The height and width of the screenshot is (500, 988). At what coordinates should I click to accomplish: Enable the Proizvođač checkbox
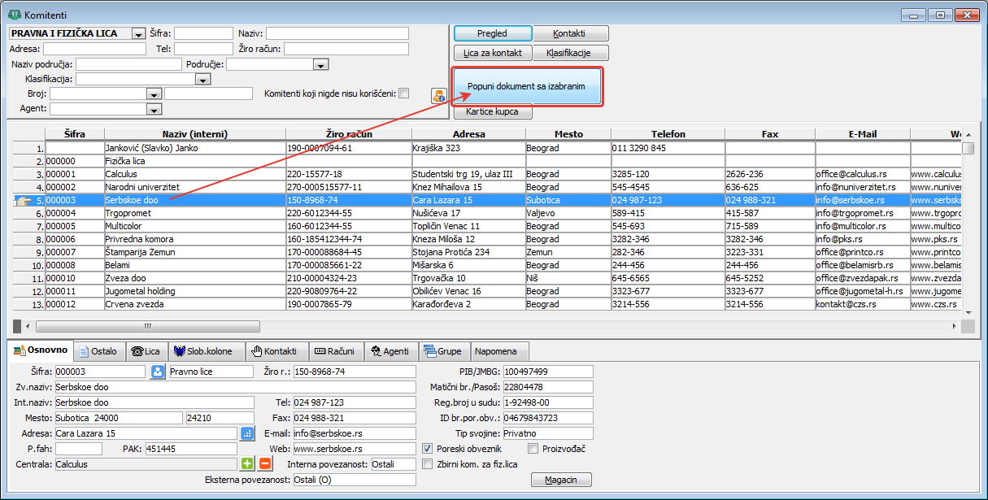[533, 448]
